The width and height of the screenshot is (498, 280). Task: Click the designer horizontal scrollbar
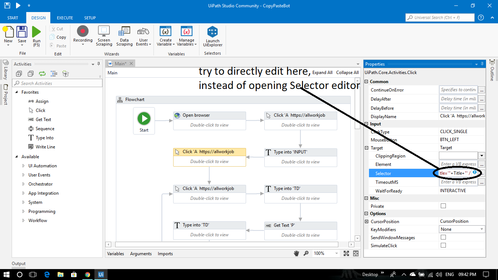(227, 244)
